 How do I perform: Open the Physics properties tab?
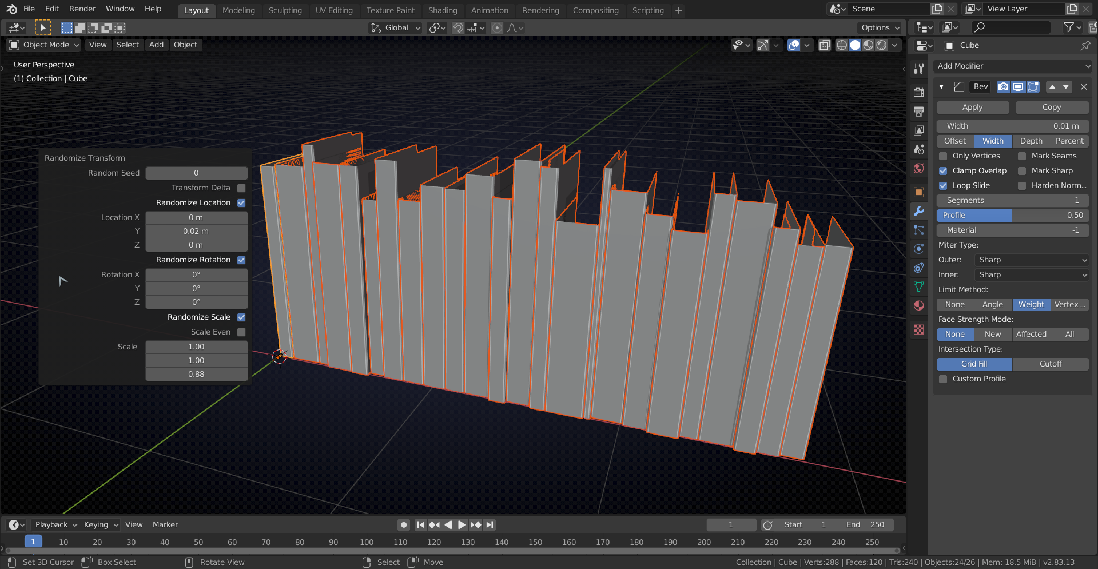[919, 249]
